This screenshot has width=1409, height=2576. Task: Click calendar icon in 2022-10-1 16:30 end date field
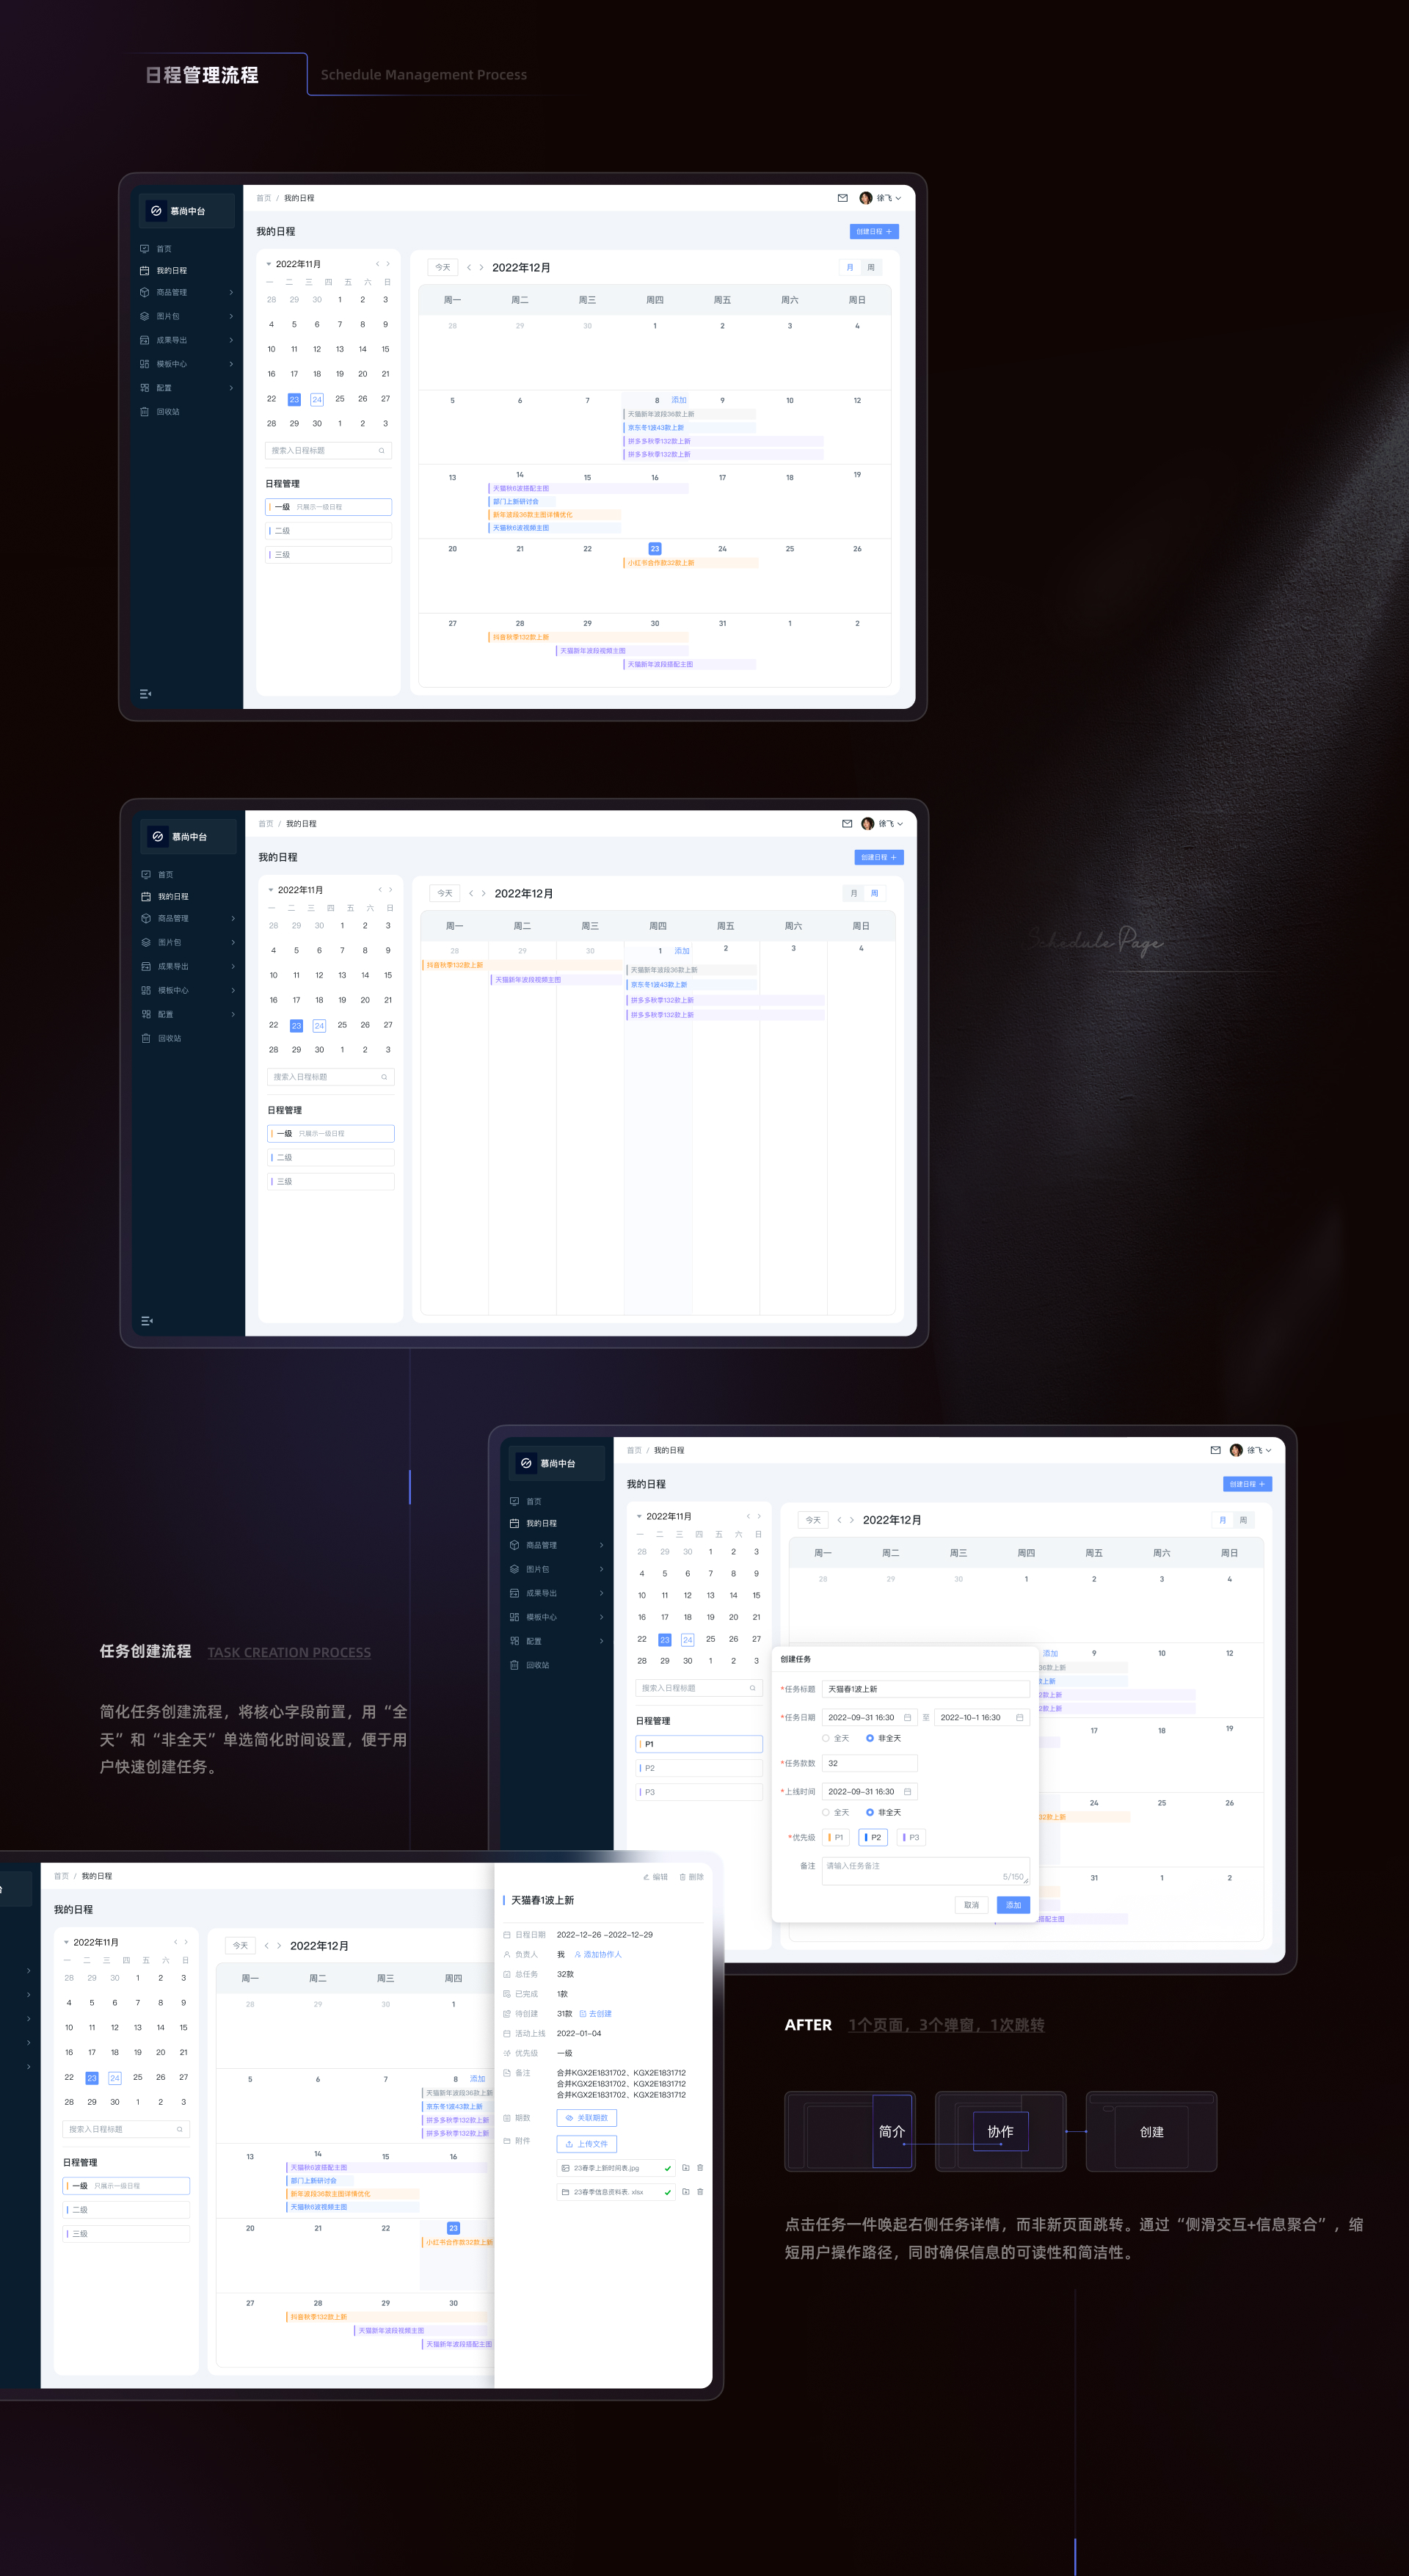point(1019,1717)
